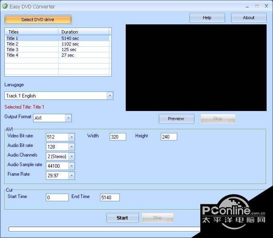The image size is (273, 238).
Task: Open the About window
Action: pyautogui.click(x=249, y=18)
